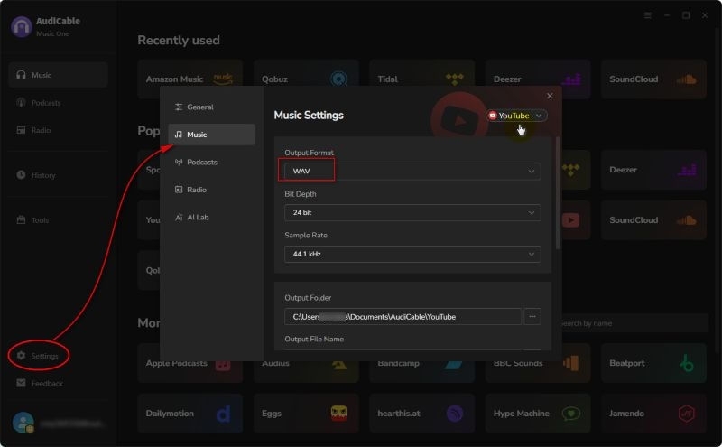Open the Podcasts settings tab

click(x=211, y=163)
